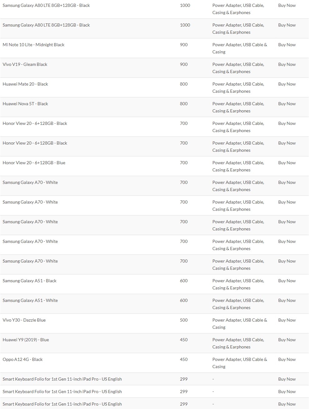Image resolution: width=309 pixels, height=409 pixels.
Task: Click the 500 price of Vivo Y30
Action: [x=184, y=320]
